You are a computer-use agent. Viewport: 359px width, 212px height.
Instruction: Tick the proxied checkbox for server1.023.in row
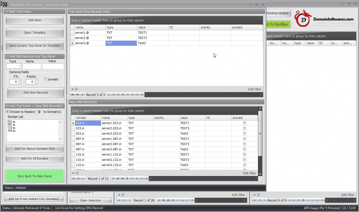pyautogui.click(x=245, y=123)
